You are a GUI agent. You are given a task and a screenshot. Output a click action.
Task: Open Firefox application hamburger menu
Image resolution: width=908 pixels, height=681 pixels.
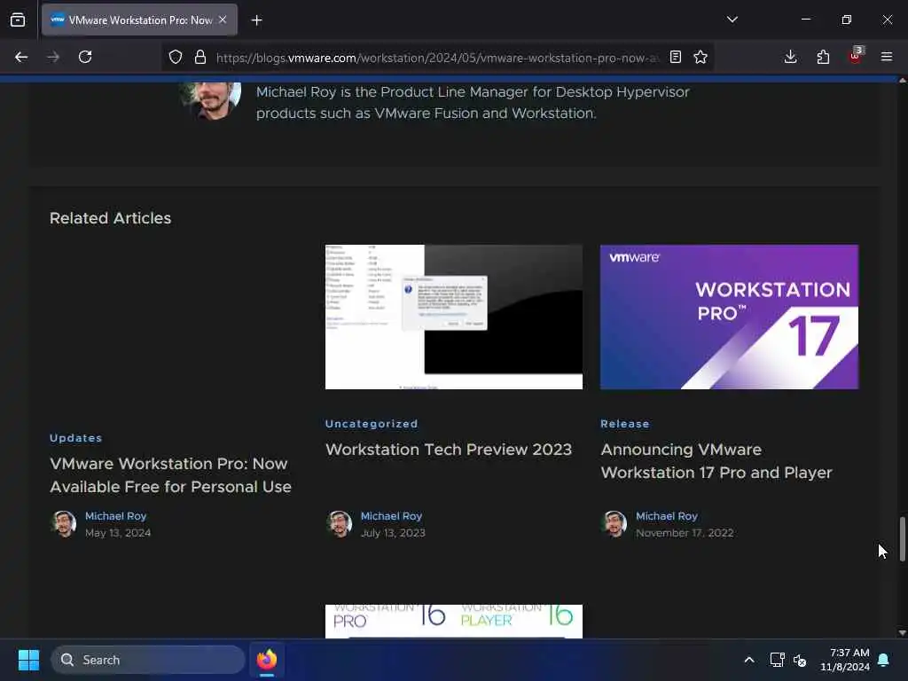[x=887, y=57]
